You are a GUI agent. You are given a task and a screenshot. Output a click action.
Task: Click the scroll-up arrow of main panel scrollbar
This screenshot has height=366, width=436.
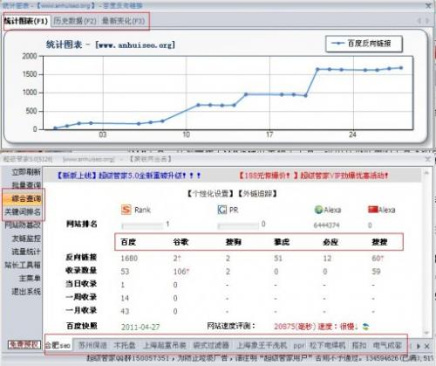pos(426,173)
